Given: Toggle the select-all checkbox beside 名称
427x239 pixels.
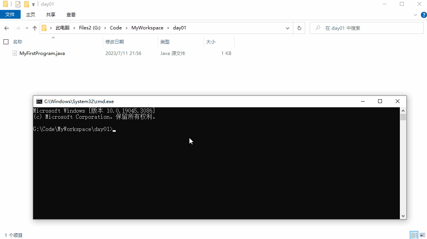Looking at the screenshot, I should [6, 42].
